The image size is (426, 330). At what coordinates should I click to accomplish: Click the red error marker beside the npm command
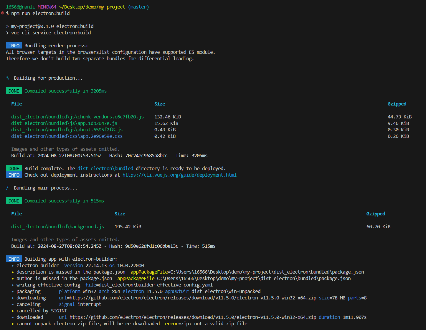tap(3, 13)
